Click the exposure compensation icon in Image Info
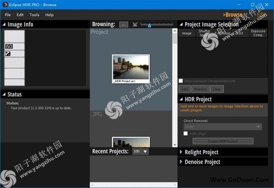 pos(8,54)
